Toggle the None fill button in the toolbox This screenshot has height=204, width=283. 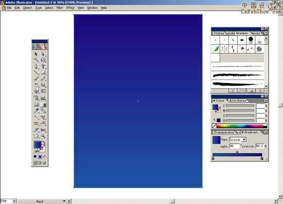click(x=44, y=156)
